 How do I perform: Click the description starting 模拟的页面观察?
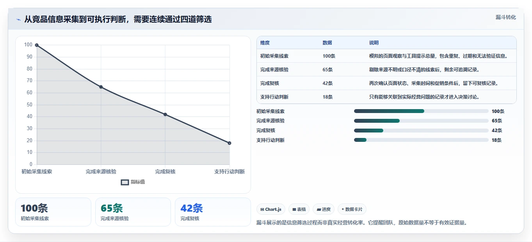[x=439, y=56]
